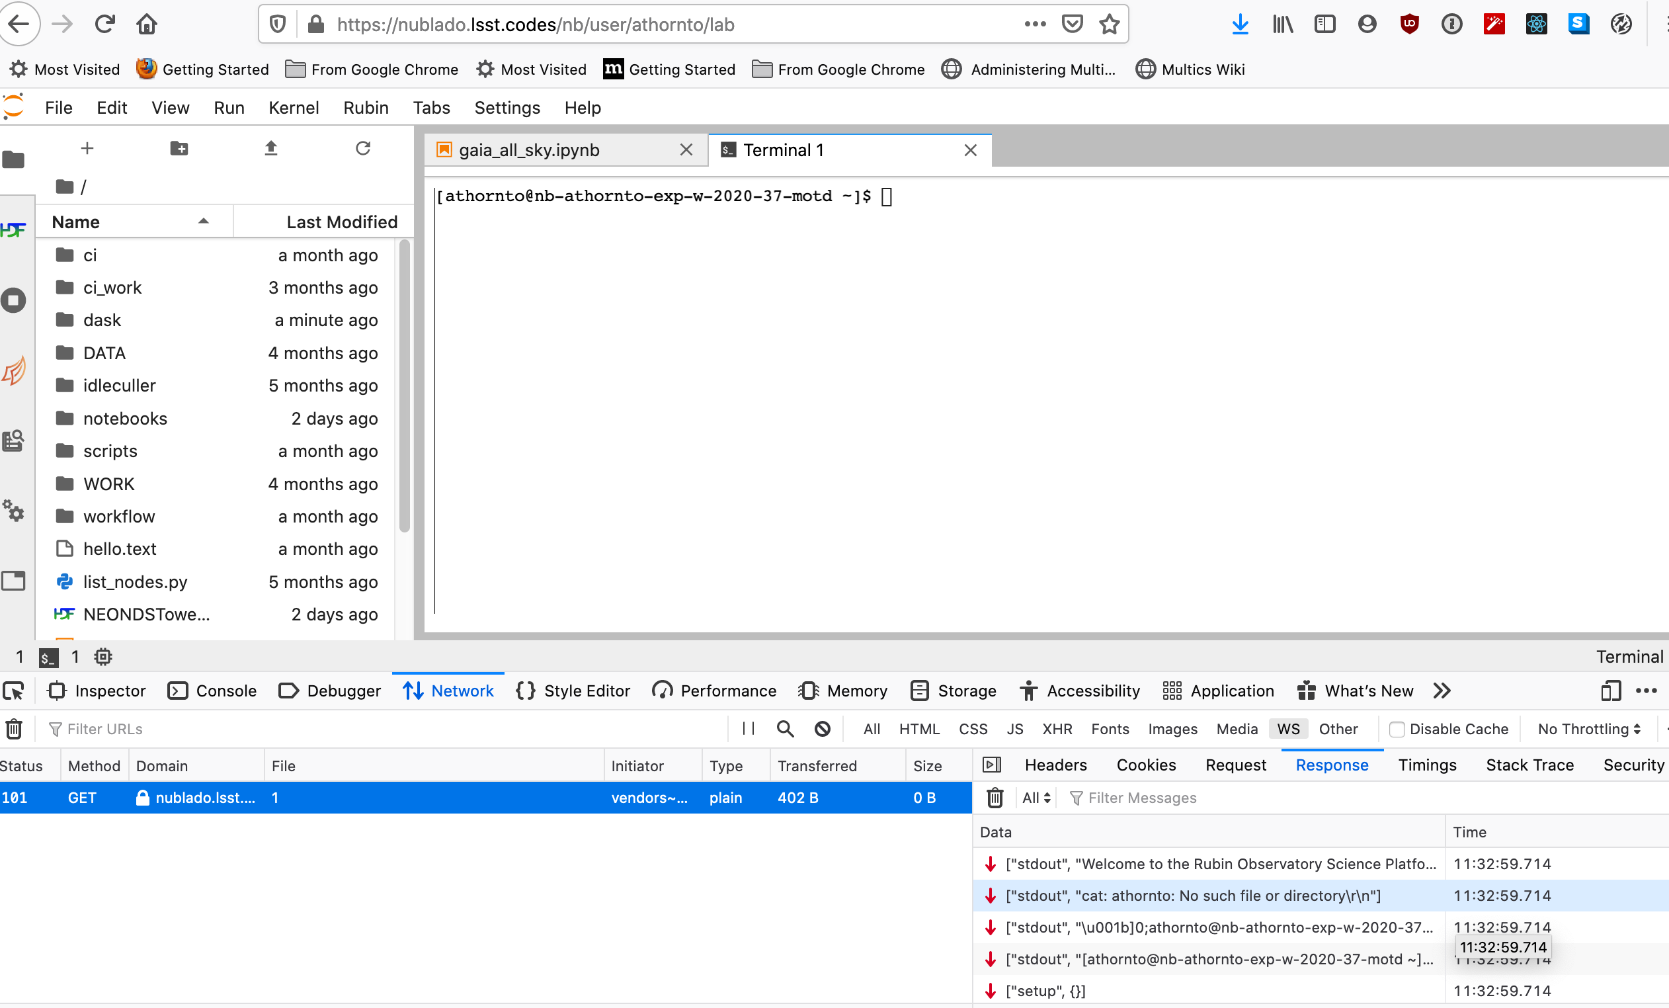Enable the Disable Cache option

point(1398,729)
